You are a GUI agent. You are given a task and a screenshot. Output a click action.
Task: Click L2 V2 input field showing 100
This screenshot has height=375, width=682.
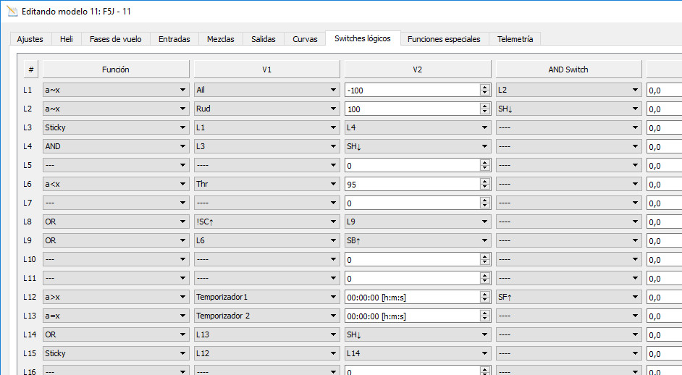point(411,109)
